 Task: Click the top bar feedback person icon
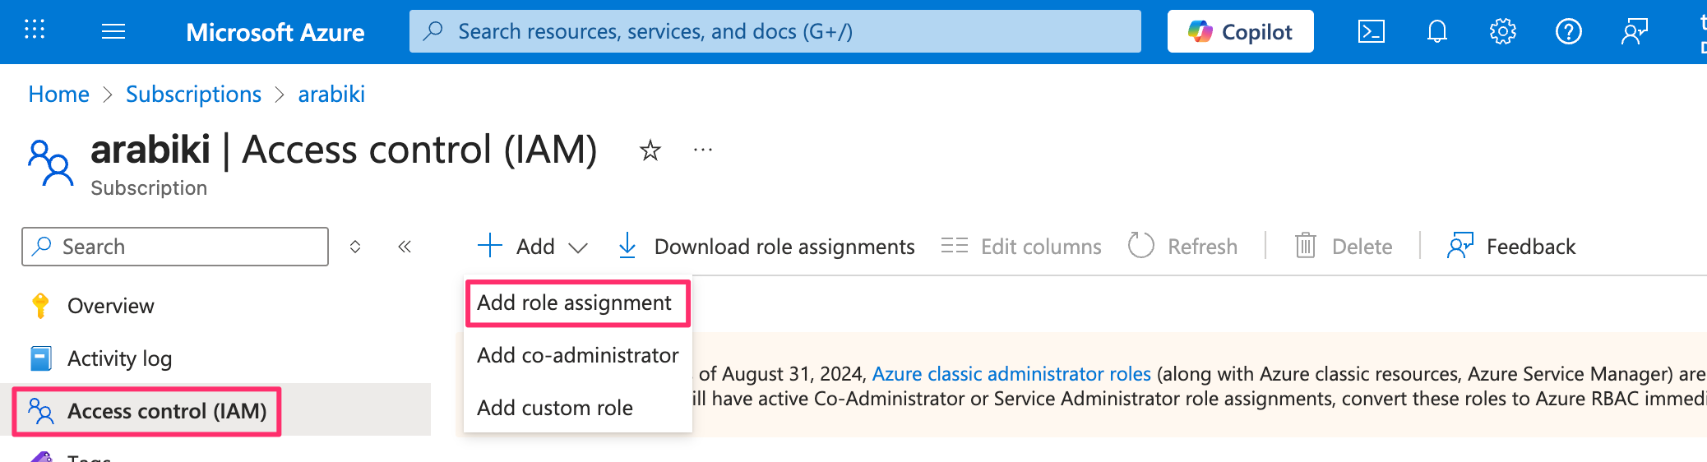1634,32
